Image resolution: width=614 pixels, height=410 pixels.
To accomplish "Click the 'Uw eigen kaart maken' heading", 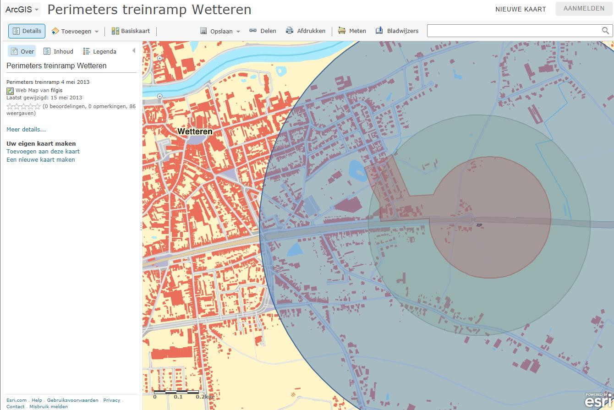I will 41,143.
